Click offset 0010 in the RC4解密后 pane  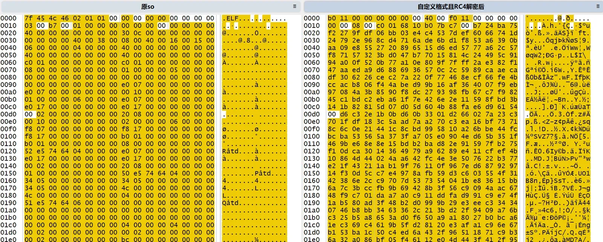[312, 26]
